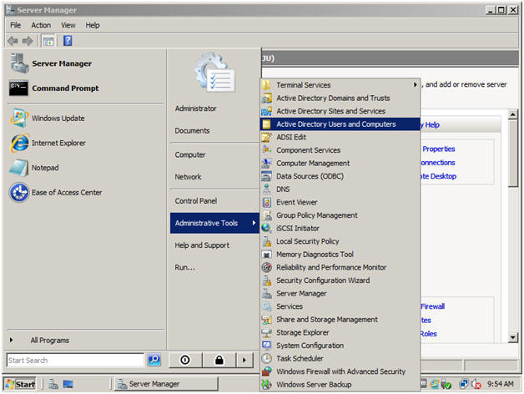Screen dimensions: 524x394
Task: Click Server Manager taskbar button
Action: tap(166, 384)
